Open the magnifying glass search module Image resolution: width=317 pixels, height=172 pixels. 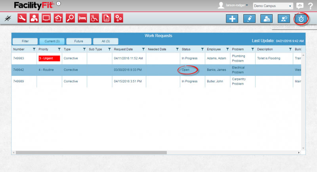coord(71,18)
